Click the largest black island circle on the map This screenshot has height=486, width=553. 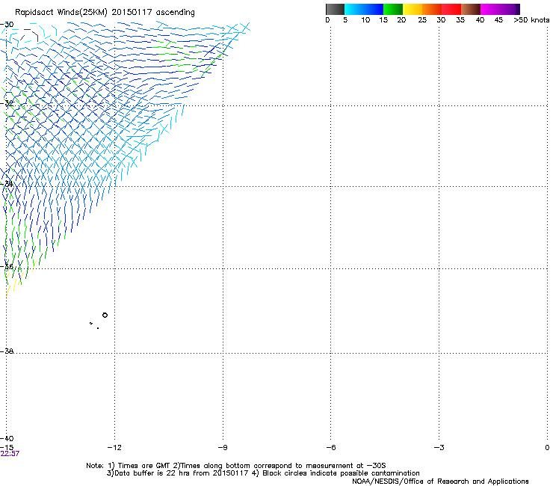coord(105,316)
